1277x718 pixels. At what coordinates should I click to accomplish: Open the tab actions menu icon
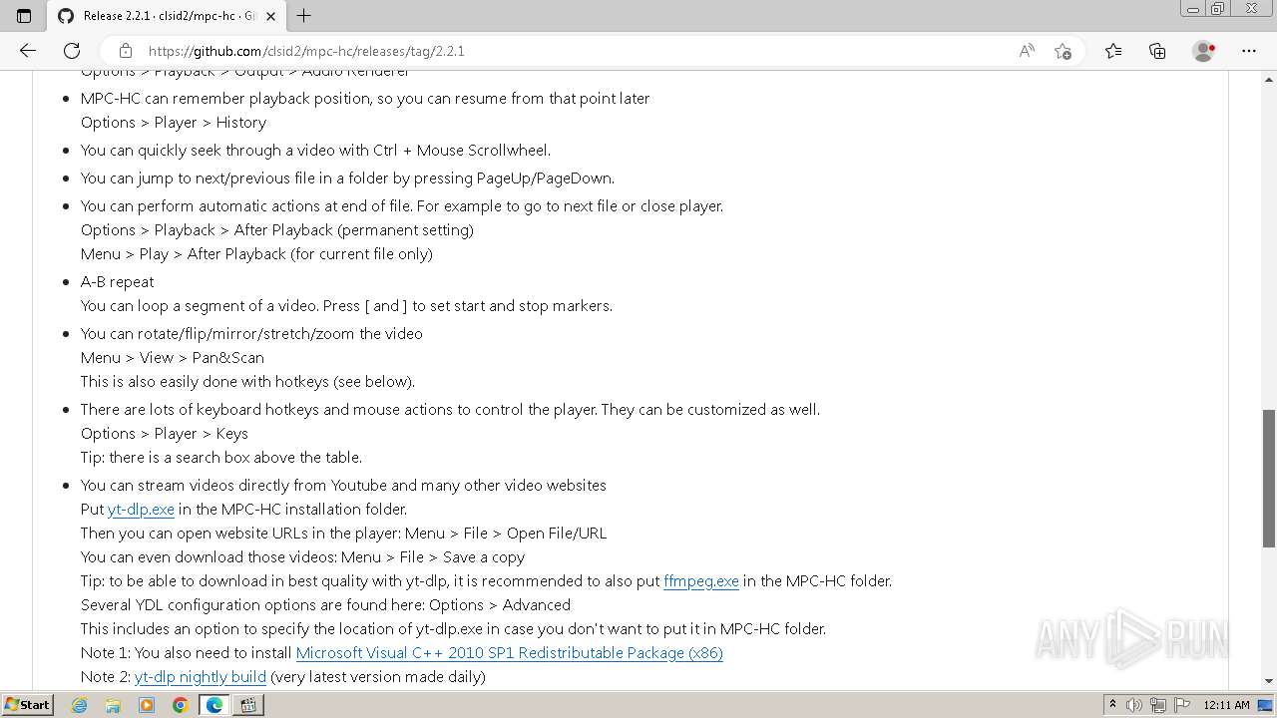pyautogui.click(x=24, y=15)
